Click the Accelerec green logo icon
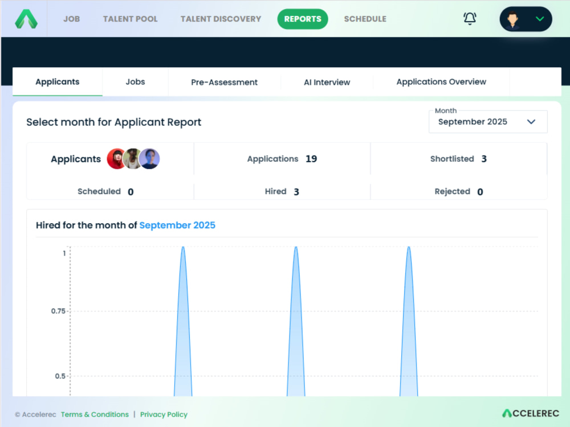The height and width of the screenshot is (427, 570). (x=26, y=19)
